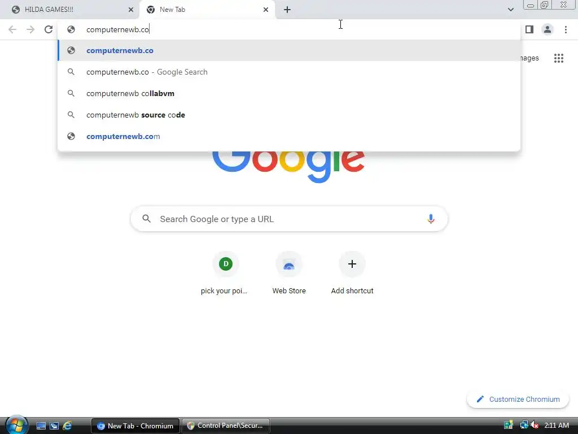
Task: Launch Internet Explorer from quick launch
Action: pos(68,426)
